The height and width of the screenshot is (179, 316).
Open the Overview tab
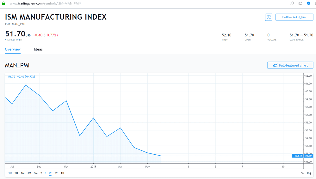(13, 49)
